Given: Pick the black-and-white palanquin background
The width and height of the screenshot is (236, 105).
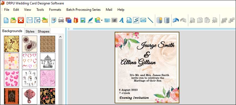Looking at the screenshot, I should [x=47, y=61].
